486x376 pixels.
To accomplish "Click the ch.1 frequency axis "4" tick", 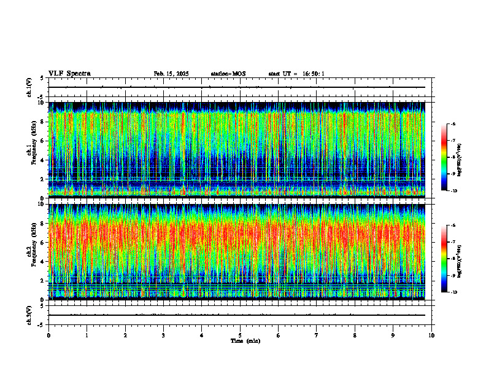I will click(x=44, y=160).
